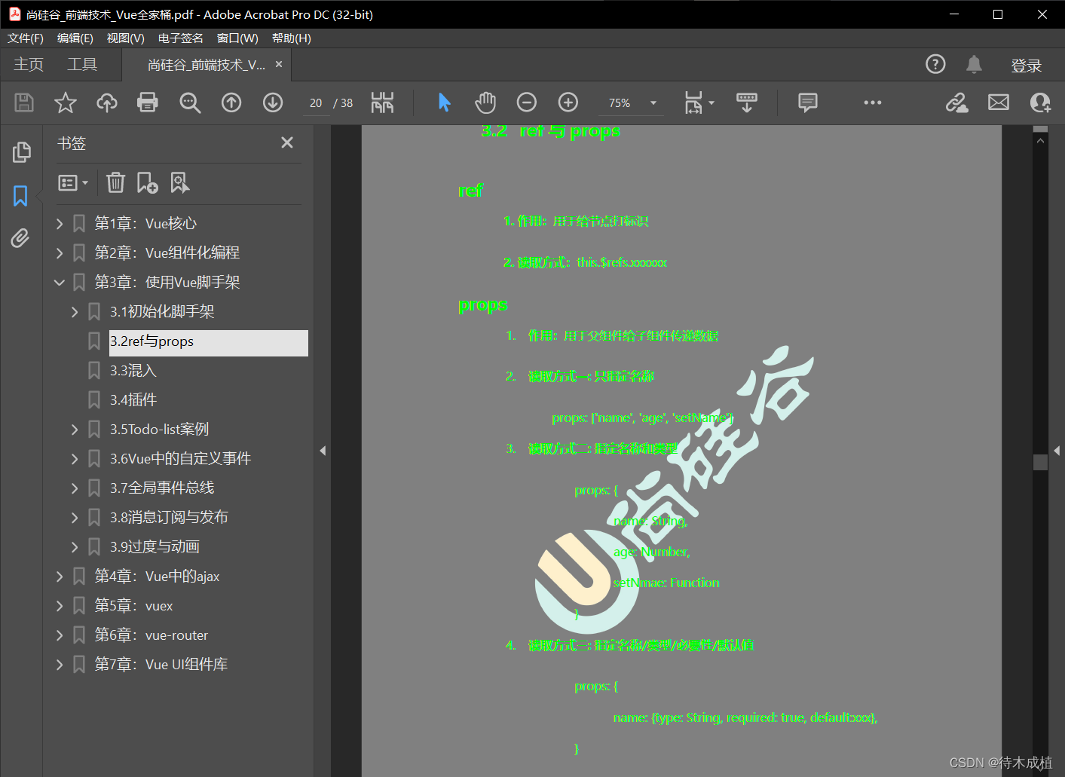Image resolution: width=1065 pixels, height=777 pixels.
Task: Find the current bookmark
Action: tap(180, 182)
